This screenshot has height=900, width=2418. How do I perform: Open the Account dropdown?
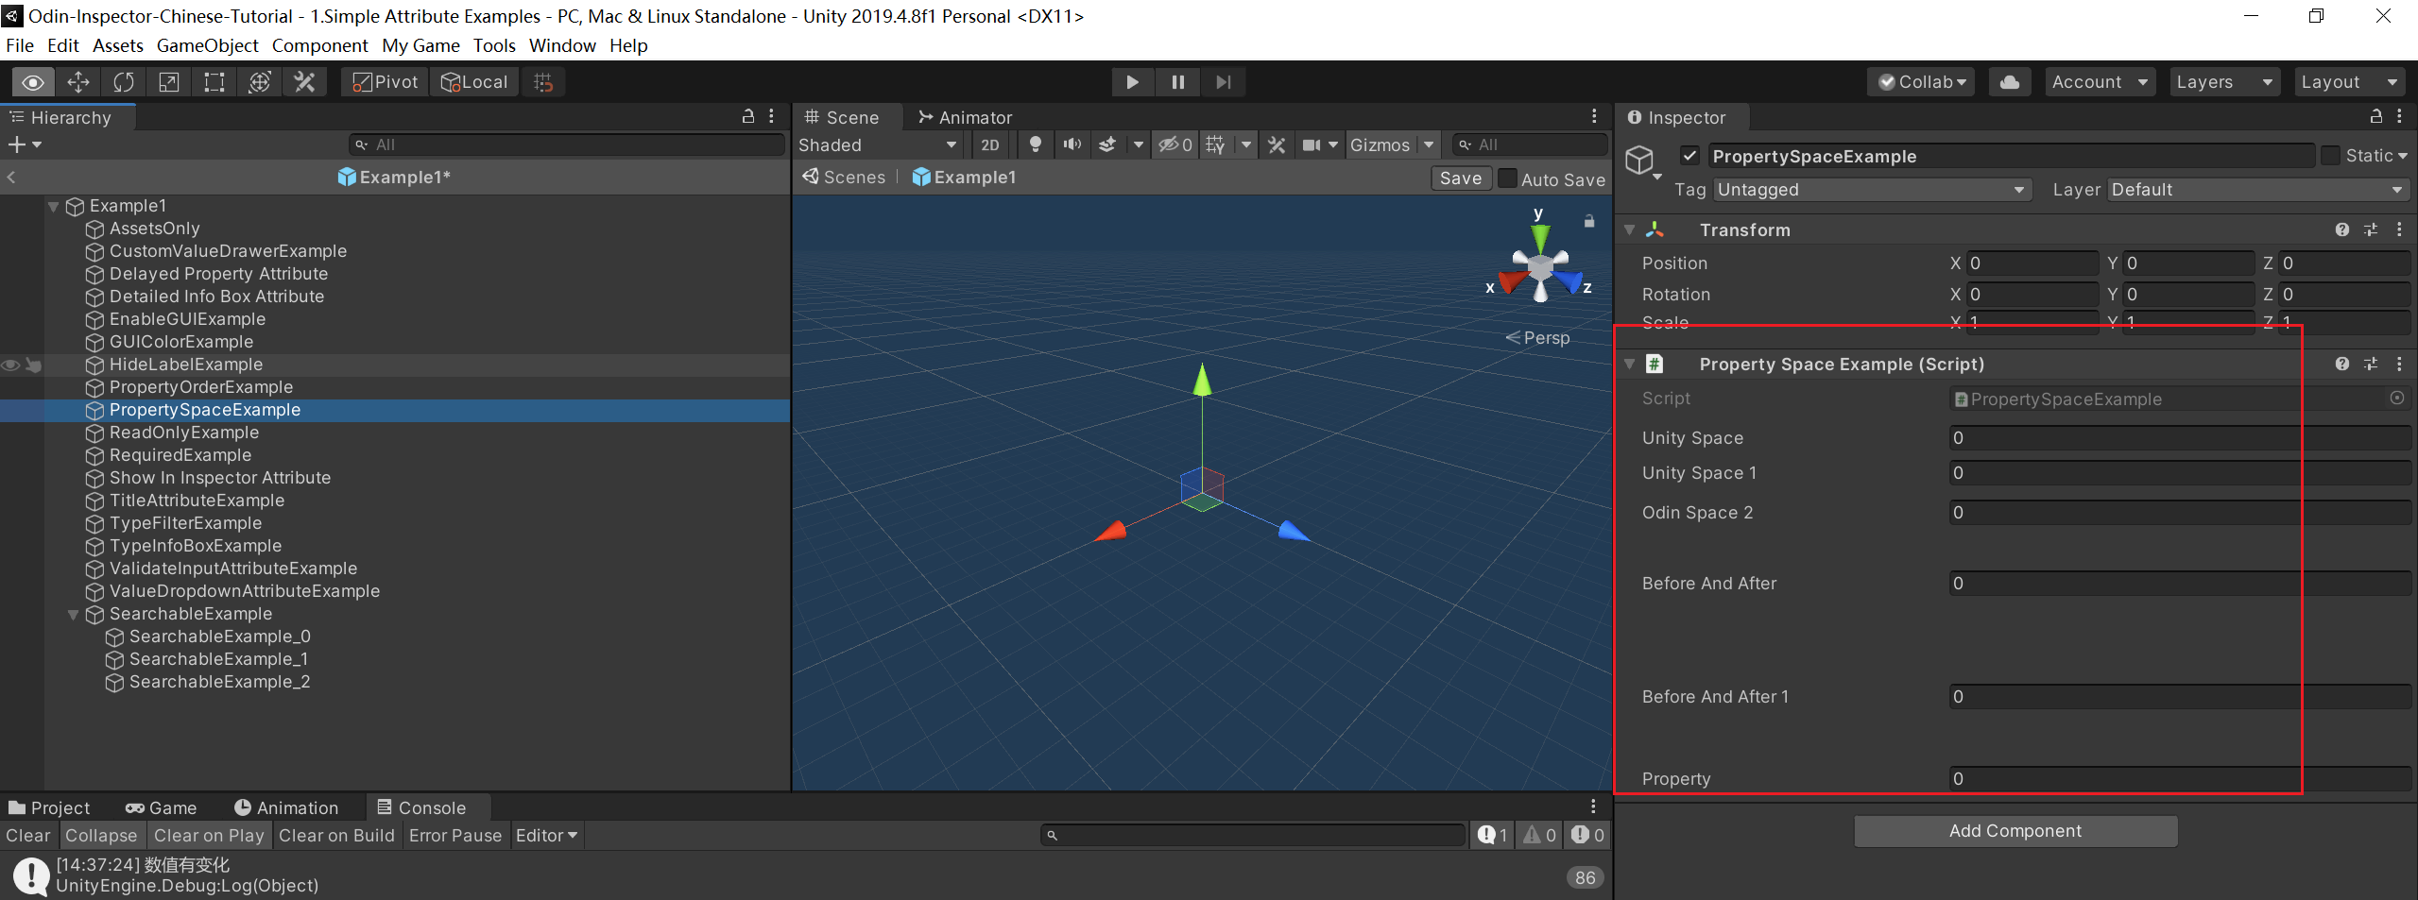click(2100, 82)
